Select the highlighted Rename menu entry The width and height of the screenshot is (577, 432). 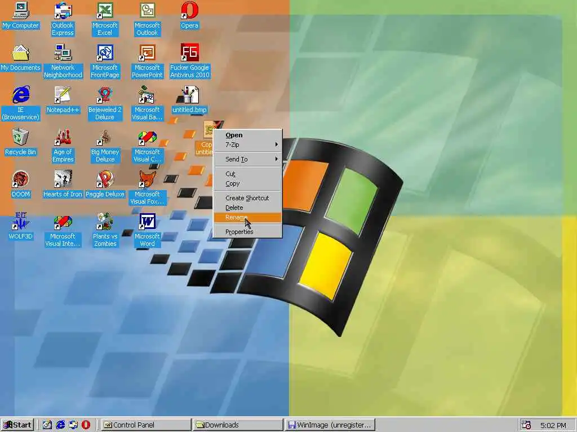pos(248,218)
